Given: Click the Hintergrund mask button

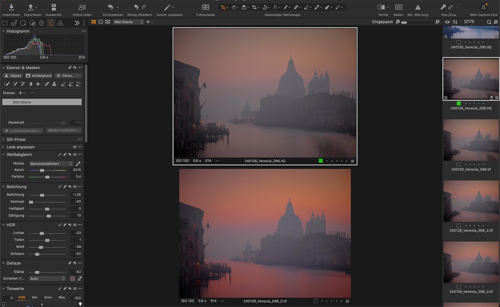Looking at the screenshot, I should [x=38, y=75].
